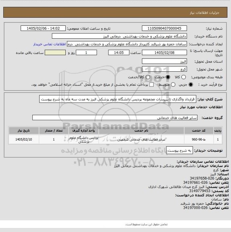Click family name حمزه پور شرفند

point(192,203)
